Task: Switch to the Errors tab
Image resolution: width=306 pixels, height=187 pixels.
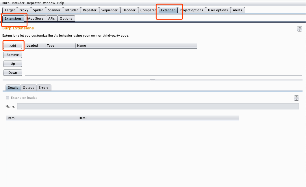Action: pos(44,88)
